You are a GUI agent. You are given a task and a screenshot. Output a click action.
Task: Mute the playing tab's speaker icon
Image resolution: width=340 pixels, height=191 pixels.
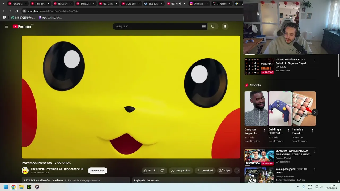coord(180,4)
